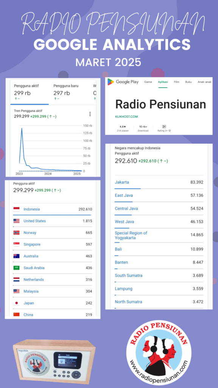
Task: Click the 2024 label on chart axis
Action: click(48, 174)
